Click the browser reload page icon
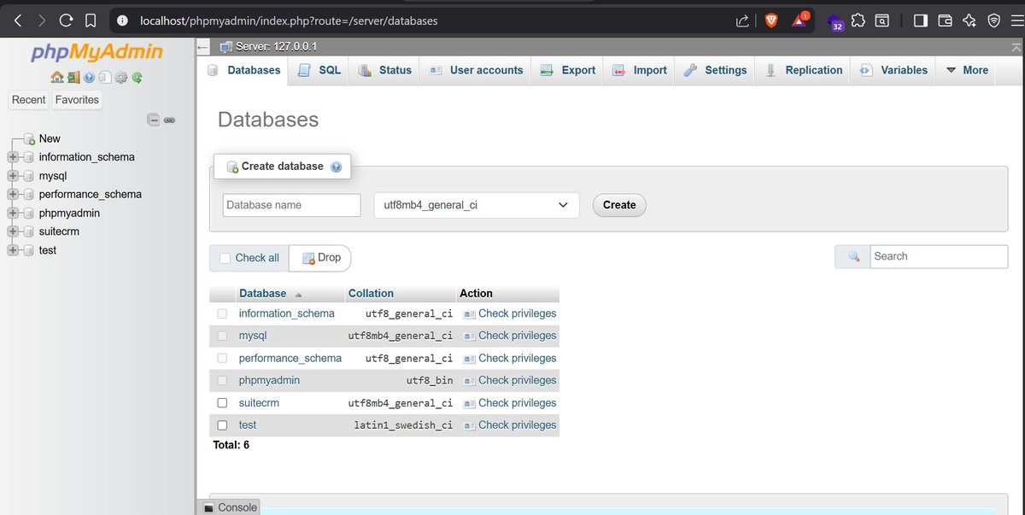Image resolution: width=1025 pixels, height=515 pixels. coord(67,20)
